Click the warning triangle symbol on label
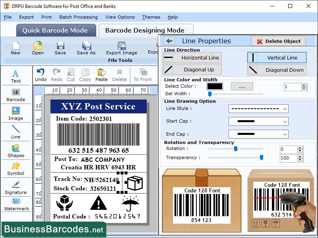This screenshot has height=238, width=318. pyautogui.click(x=99, y=203)
